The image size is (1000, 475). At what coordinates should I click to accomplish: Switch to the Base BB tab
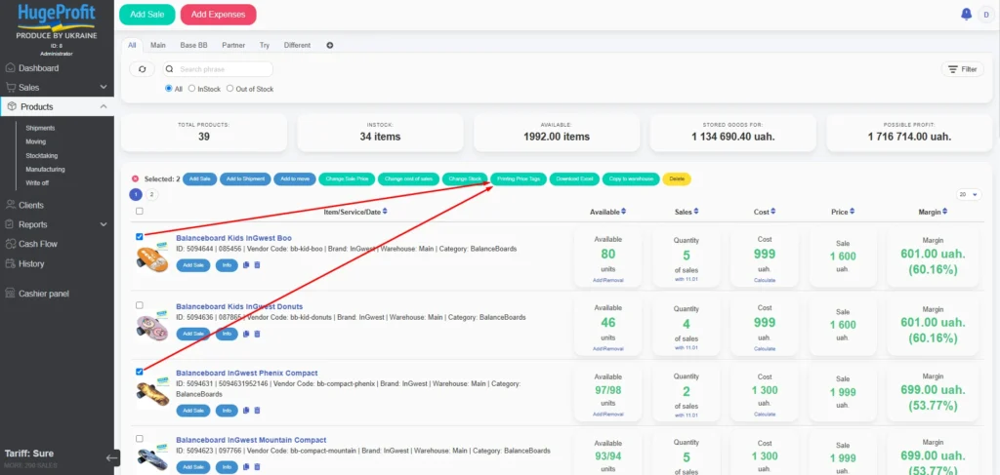[x=193, y=45]
